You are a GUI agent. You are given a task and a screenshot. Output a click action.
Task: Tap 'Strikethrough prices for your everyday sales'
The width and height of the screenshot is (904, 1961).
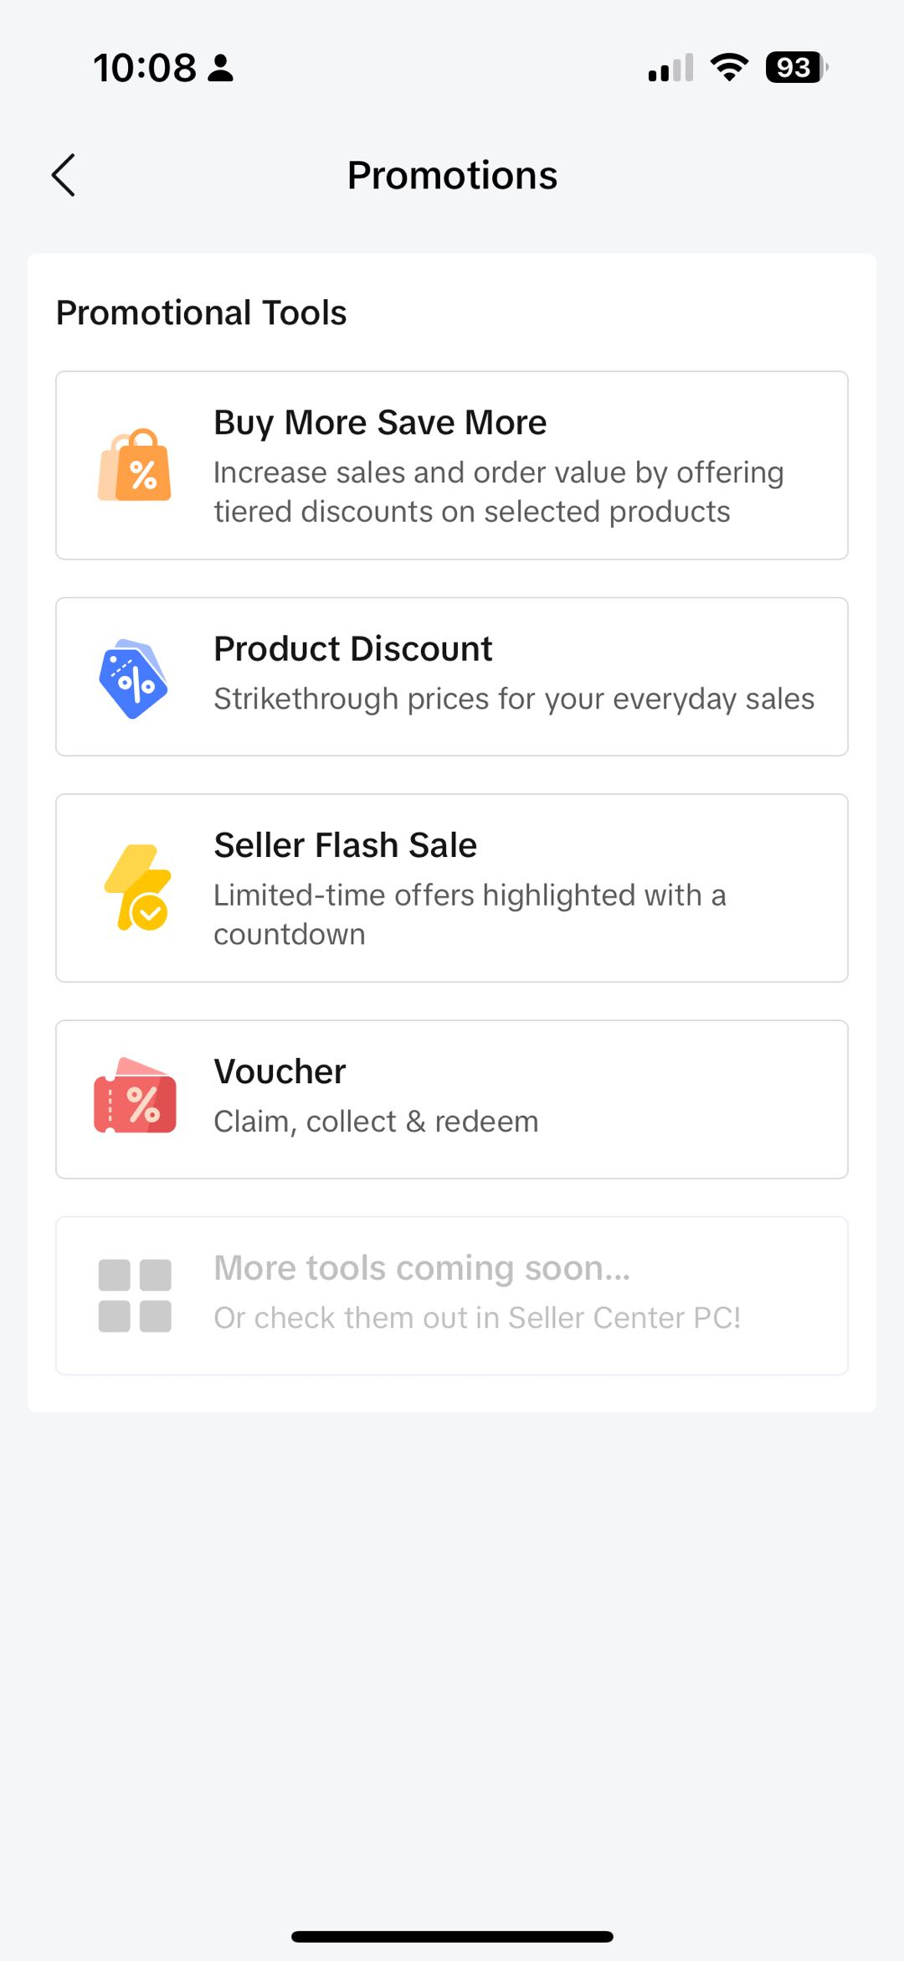coord(514,699)
